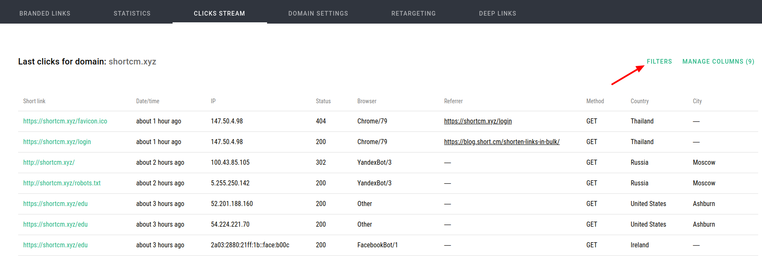Click Manage Columns (9)
Screen dimensions: 762x257
tap(719, 62)
